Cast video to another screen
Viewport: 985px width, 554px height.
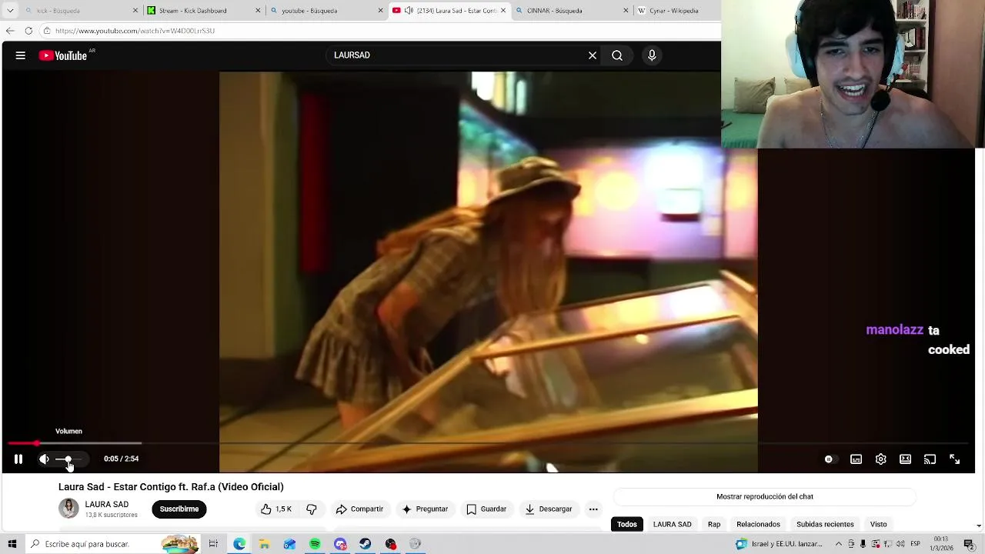point(930,459)
